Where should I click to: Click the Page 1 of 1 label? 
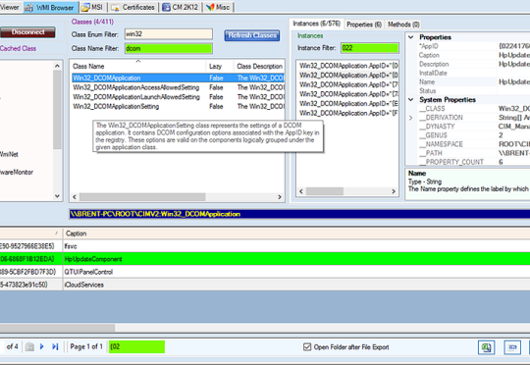[x=86, y=346]
